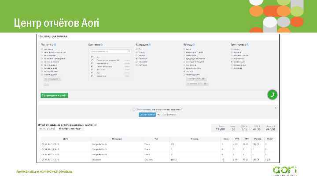Screen dimensions: 317x178
Task: Click the magnifier icon in campaign search
Action: [x=129, y=51]
